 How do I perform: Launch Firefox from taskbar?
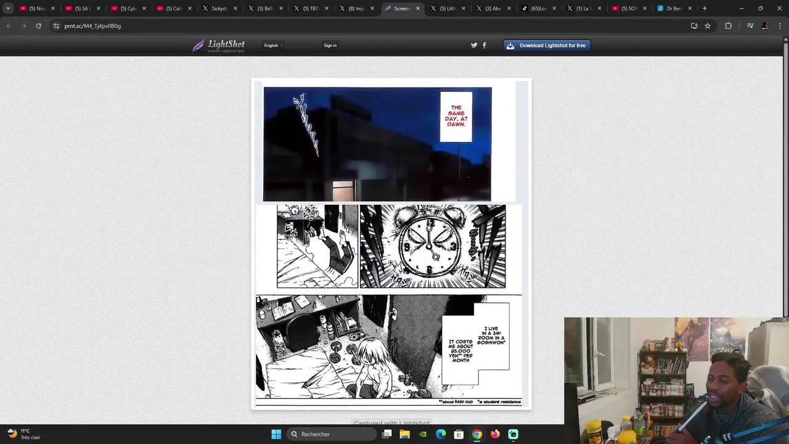pos(495,434)
